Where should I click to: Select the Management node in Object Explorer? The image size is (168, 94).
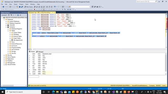click(x=11, y=63)
